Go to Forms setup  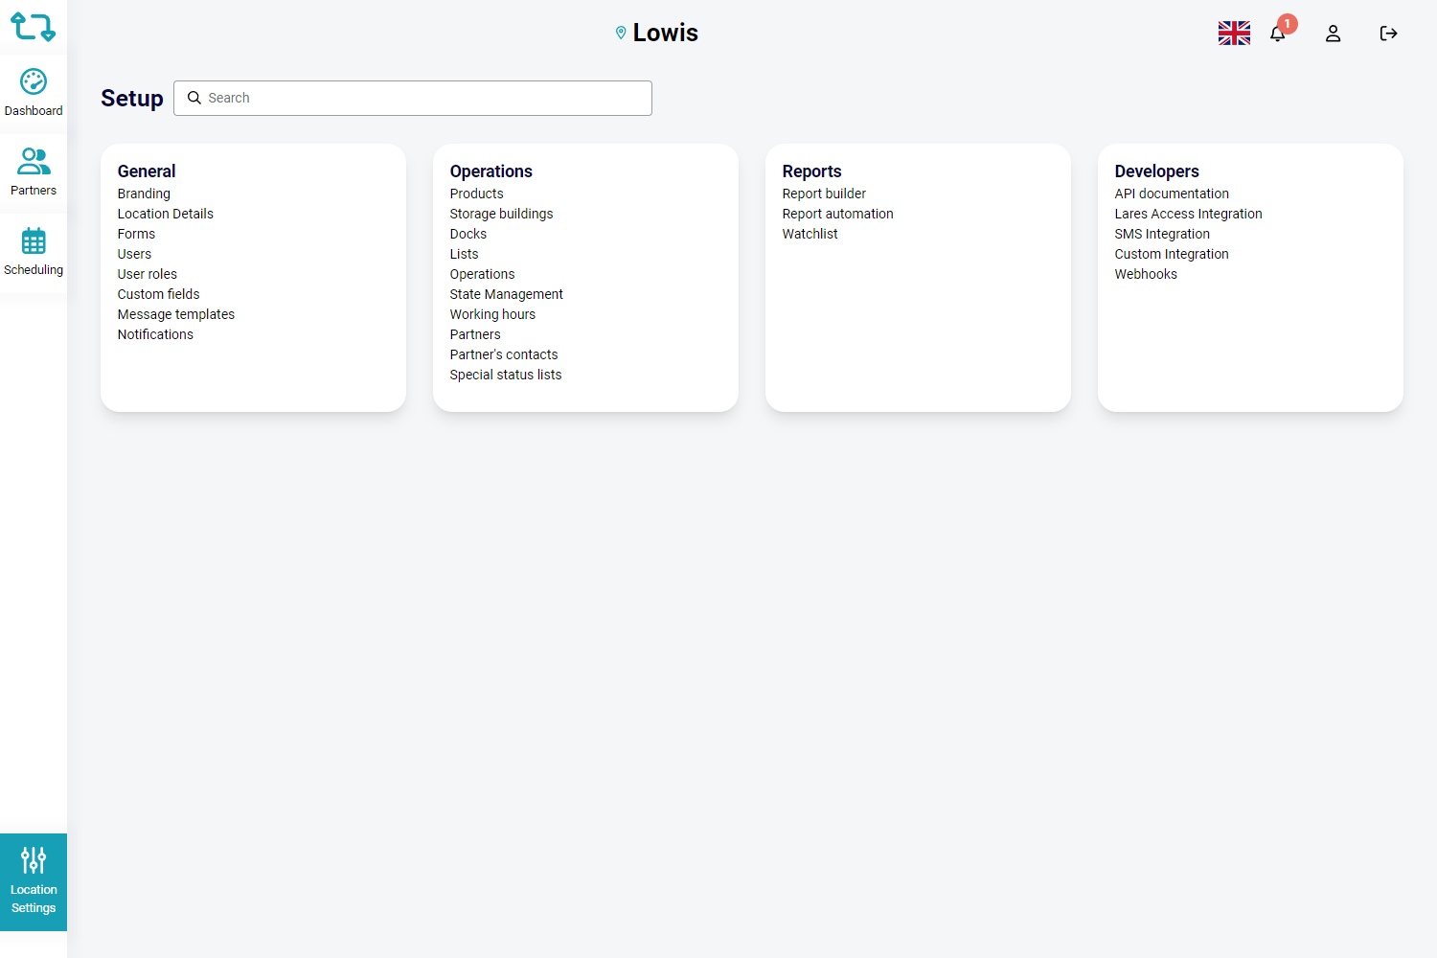(136, 234)
